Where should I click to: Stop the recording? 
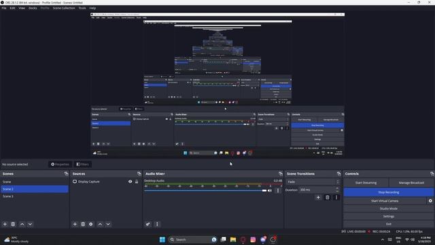coord(388,192)
